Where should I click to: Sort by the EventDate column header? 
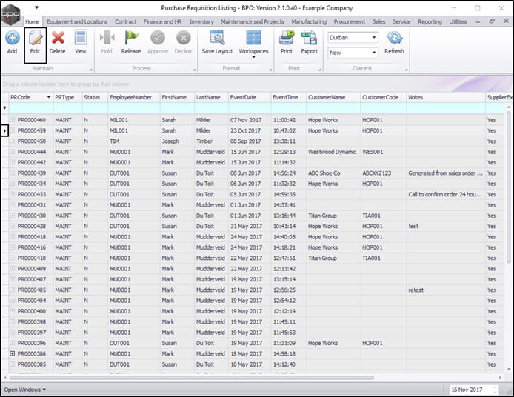point(243,97)
